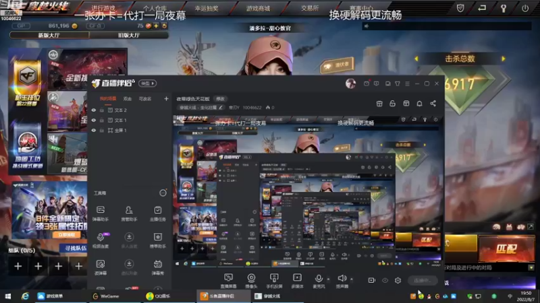Open the hamburger menu in 直播伴侣 title bar
The height and width of the screenshot is (303, 540).
point(408,83)
